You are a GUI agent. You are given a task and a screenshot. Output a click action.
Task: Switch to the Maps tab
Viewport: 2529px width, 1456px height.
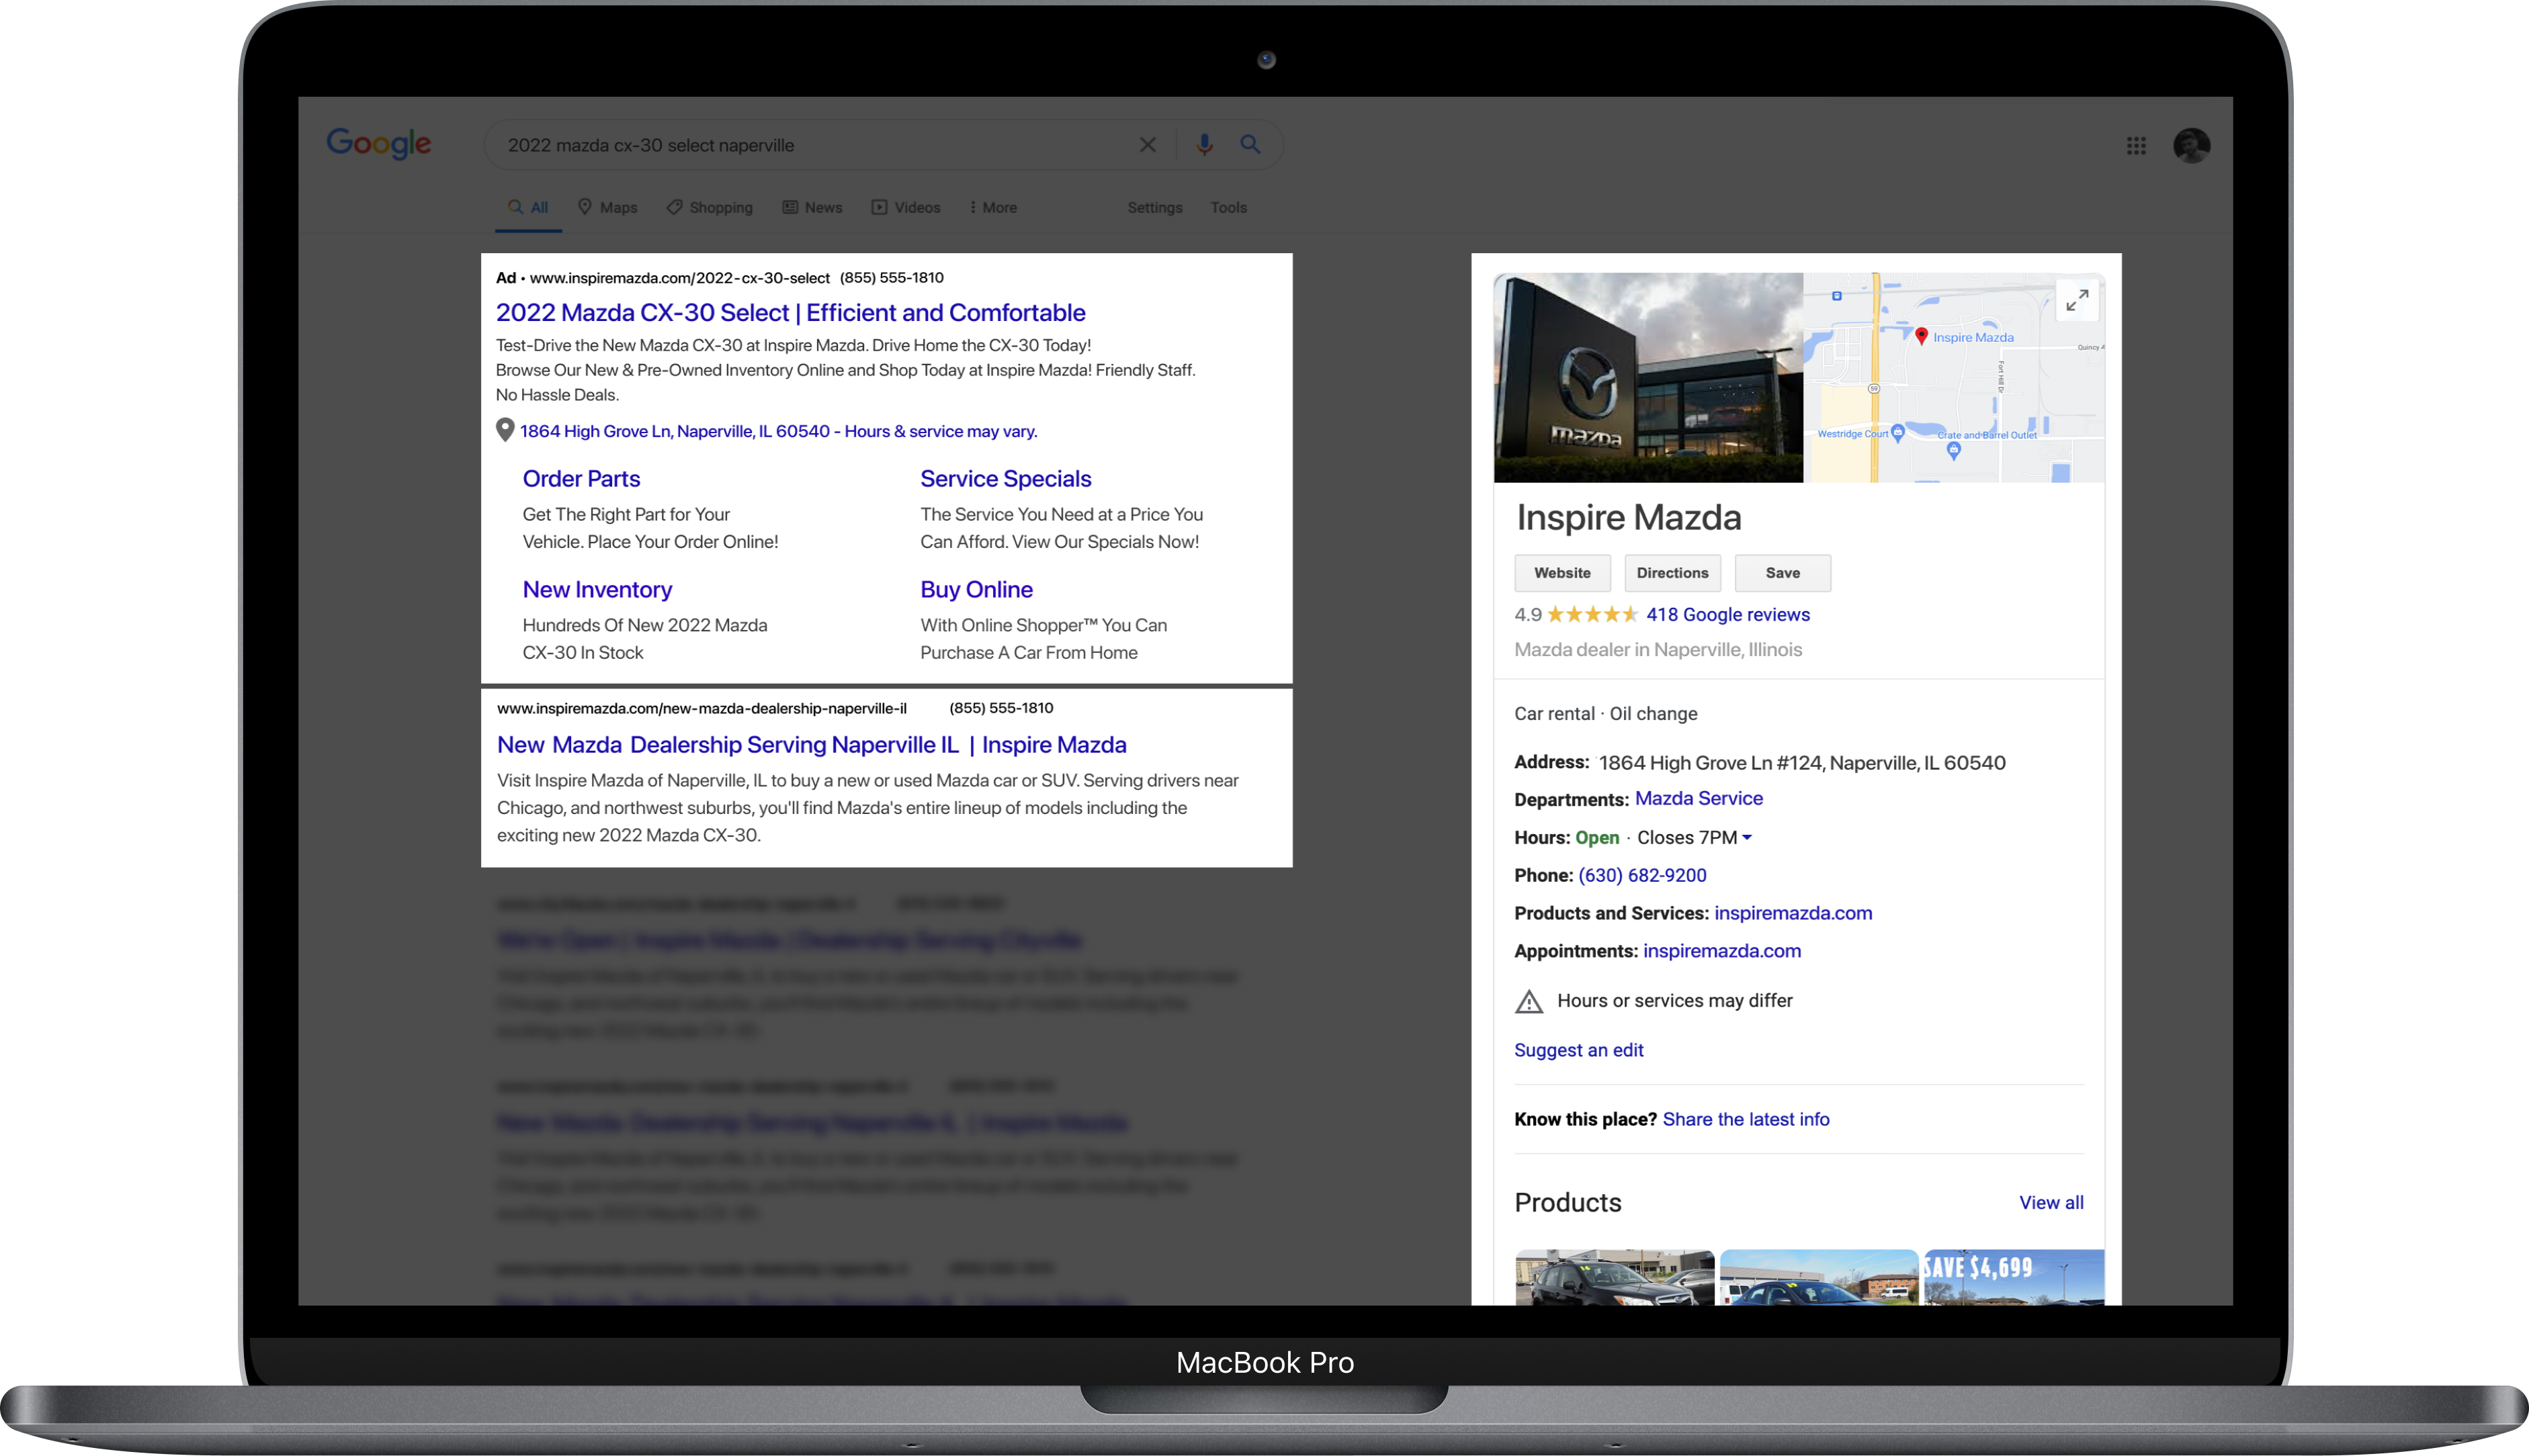[607, 207]
